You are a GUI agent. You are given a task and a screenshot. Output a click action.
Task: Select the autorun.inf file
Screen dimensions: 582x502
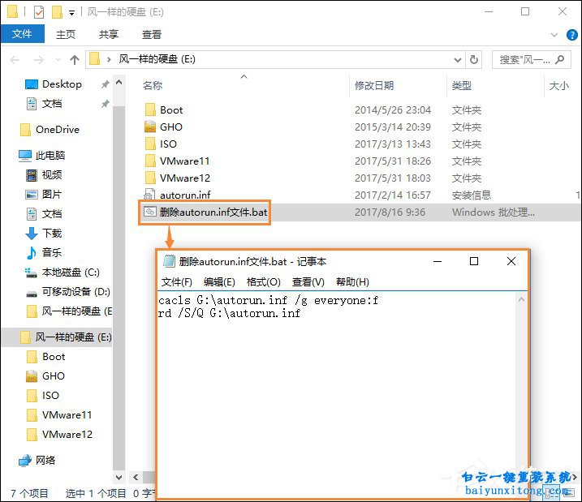pyautogui.click(x=185, y=195)
